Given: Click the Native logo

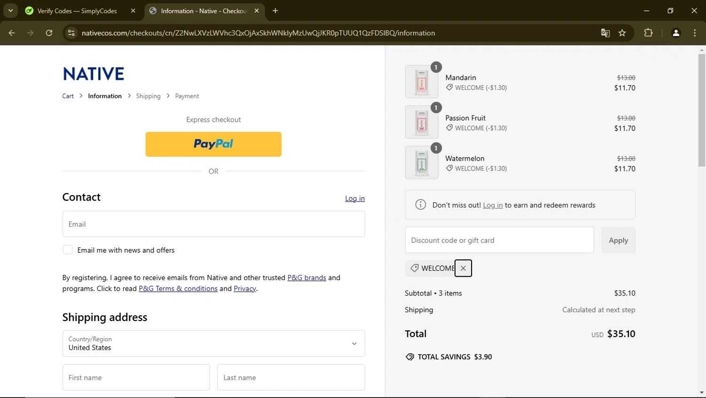Looking at the screenshot, I should (94, 74).
